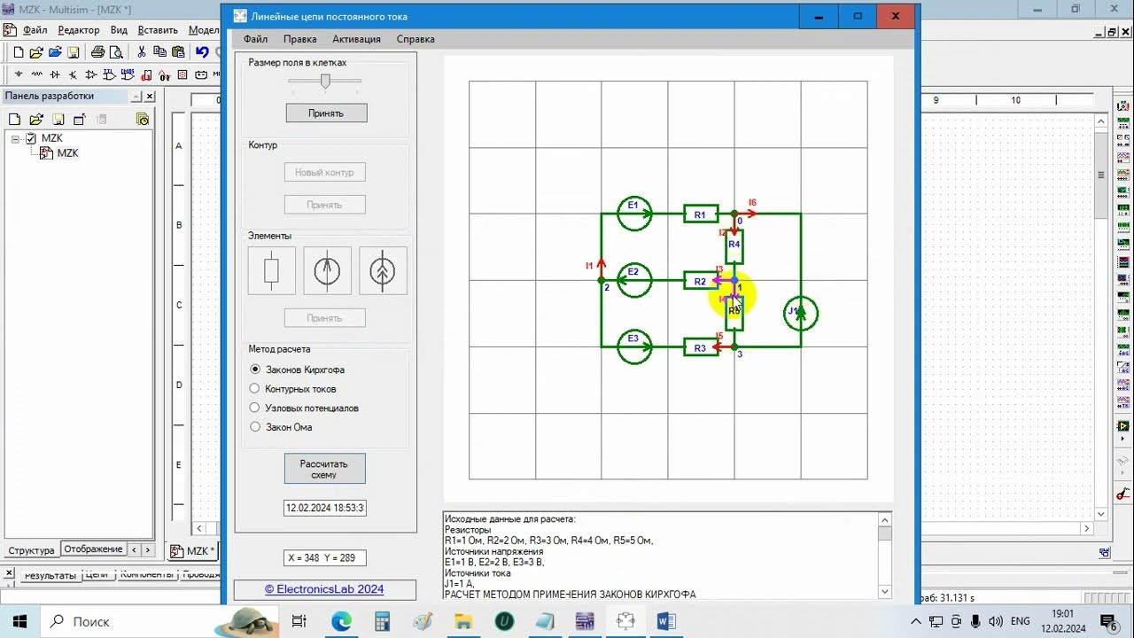This screenshot has height=638, width=1134.
Task: Select the Kirchhoff laws calculation method
Action: [255, 370]
